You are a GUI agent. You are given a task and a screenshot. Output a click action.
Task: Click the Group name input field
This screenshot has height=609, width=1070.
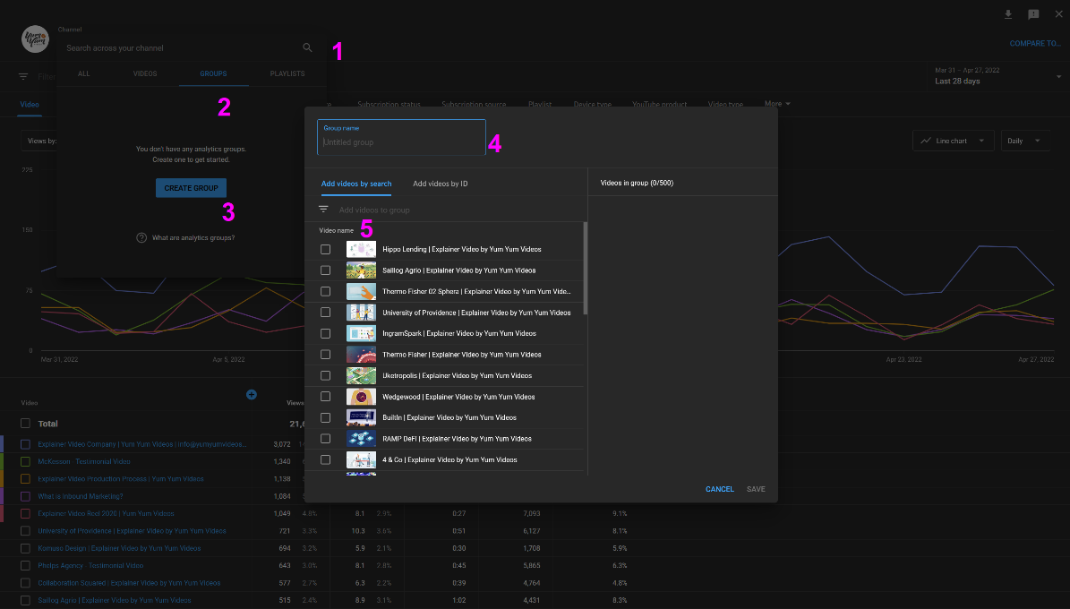click(x=401, y=142)
